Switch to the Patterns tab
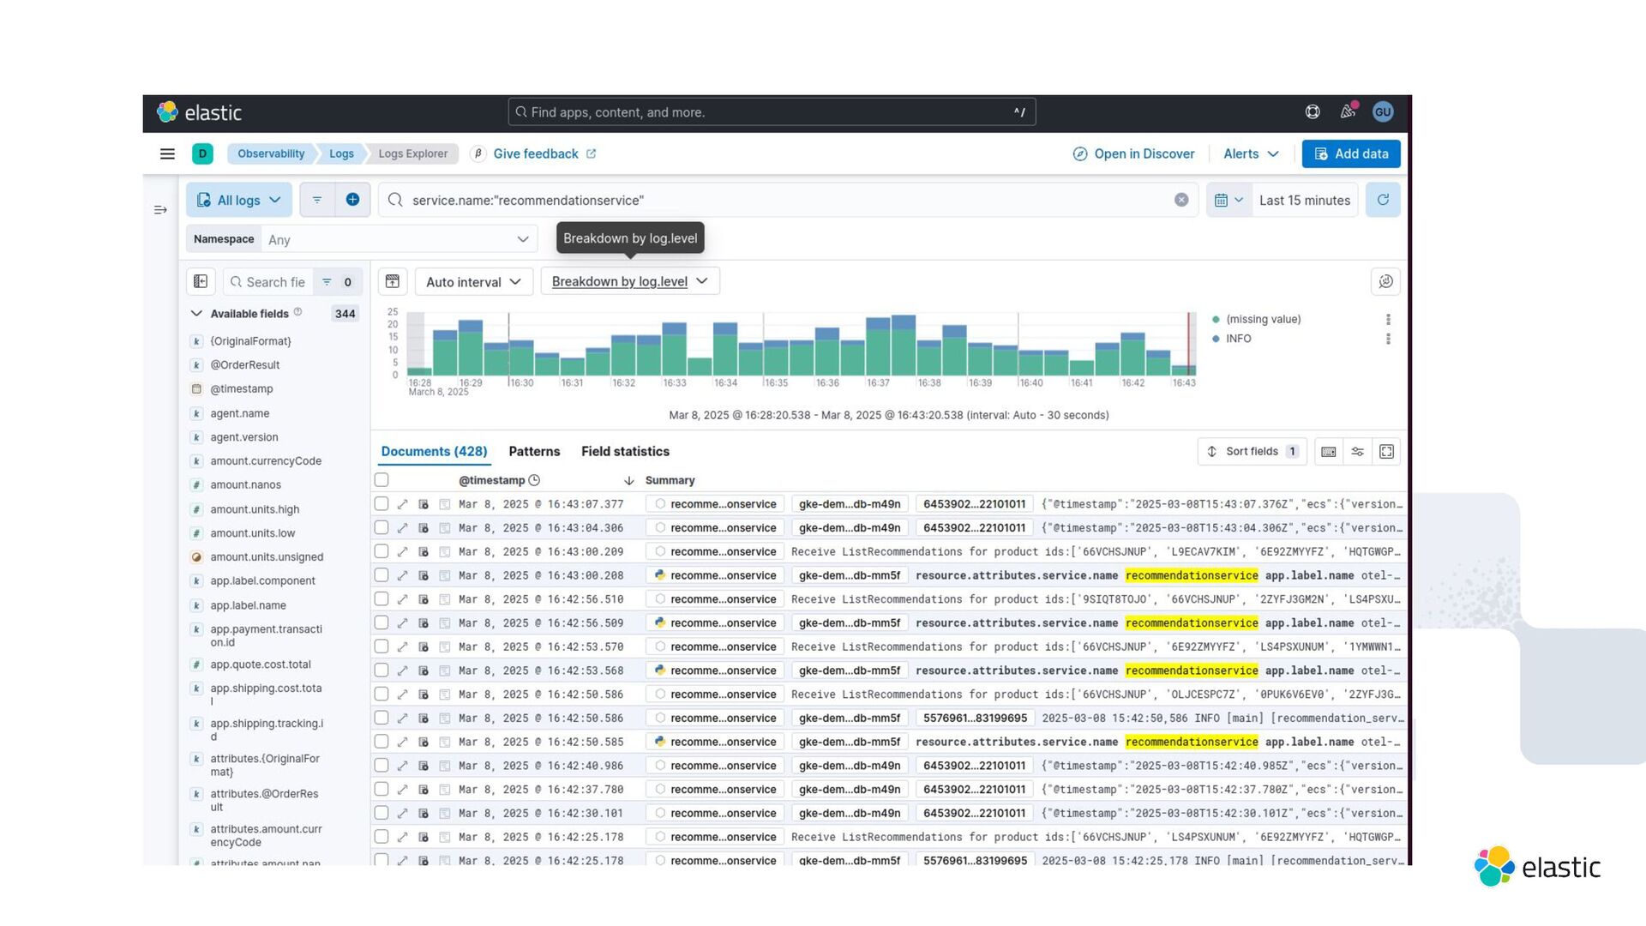The image size is (1646, 926). coord(534,452)
